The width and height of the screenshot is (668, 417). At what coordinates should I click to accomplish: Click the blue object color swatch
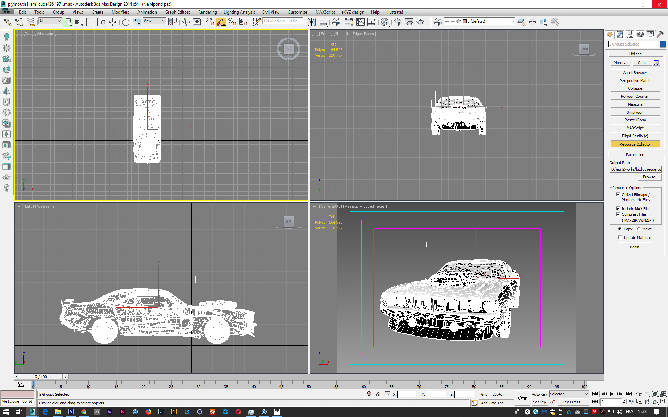[663, 44]
